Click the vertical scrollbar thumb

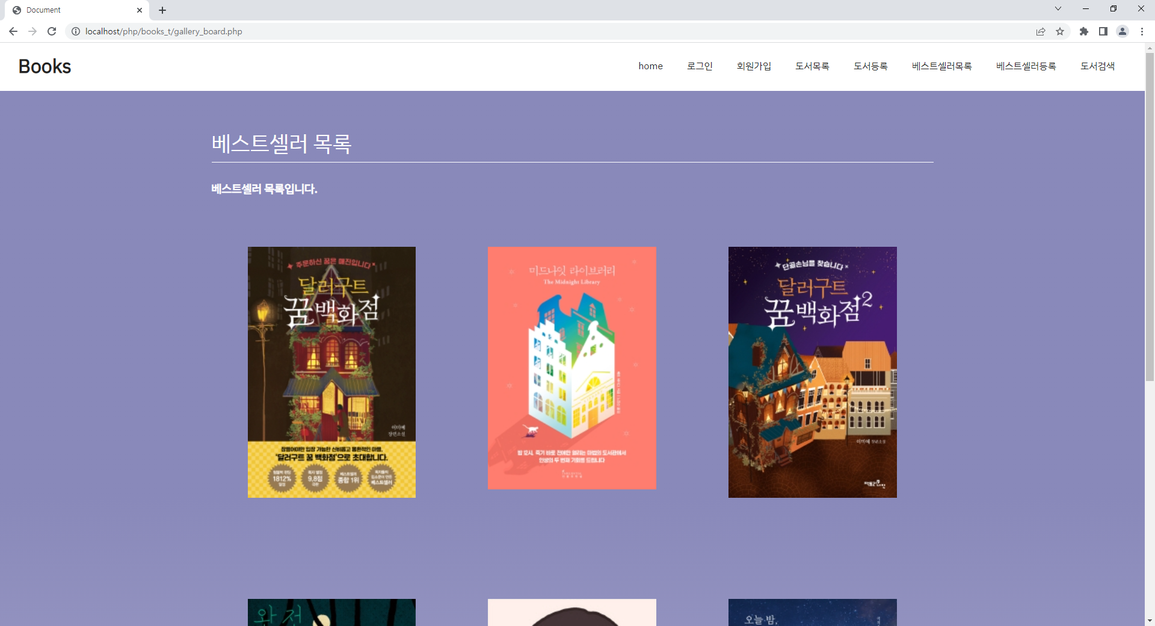pos(1150,217)
